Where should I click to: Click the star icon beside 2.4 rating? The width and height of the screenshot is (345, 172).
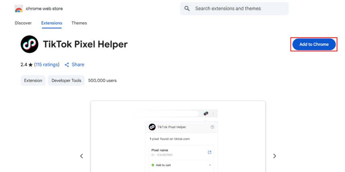[x=31, y=65]
